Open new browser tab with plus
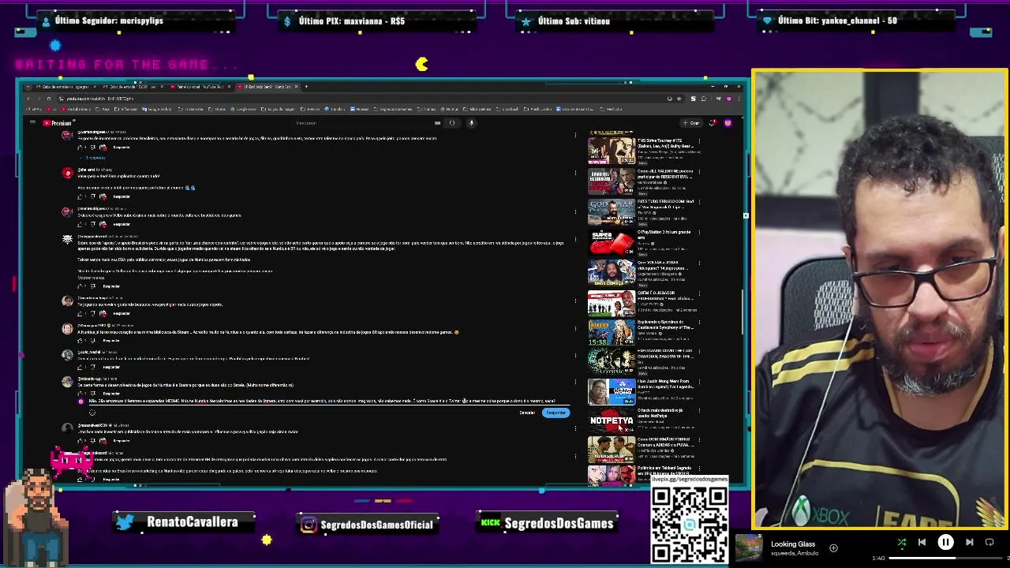The height and width of the screenshot is (568, 1010). (x=306, y=86)
